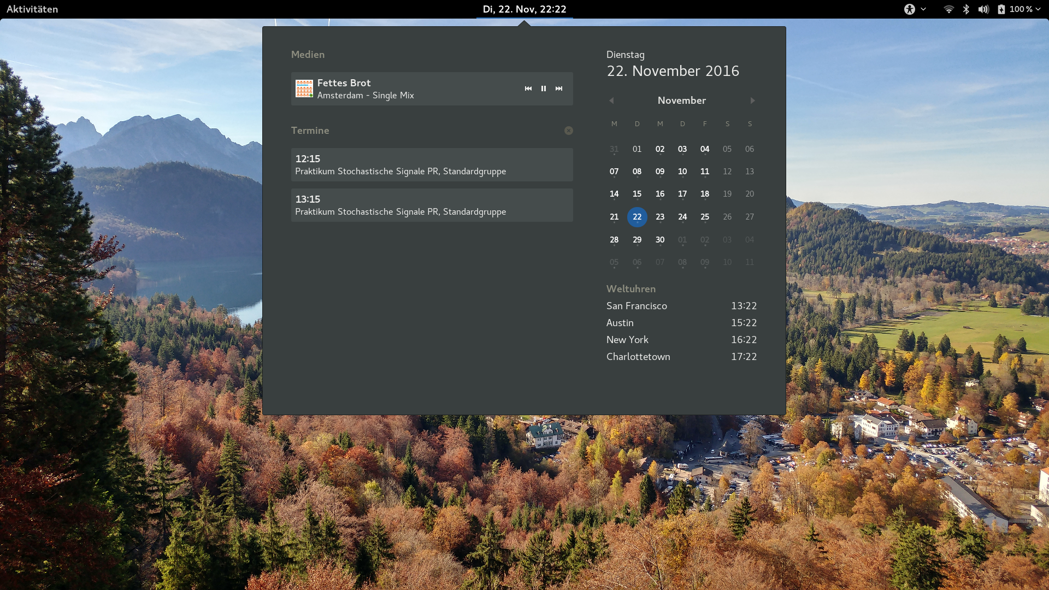The height and width of the screenshot is (590, 1049).
Task: Clear the Termine notifications list
Action: point(568,131)
